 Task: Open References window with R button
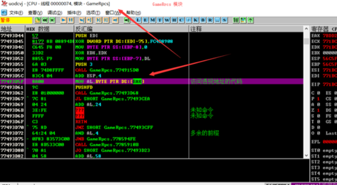(210, 20)
